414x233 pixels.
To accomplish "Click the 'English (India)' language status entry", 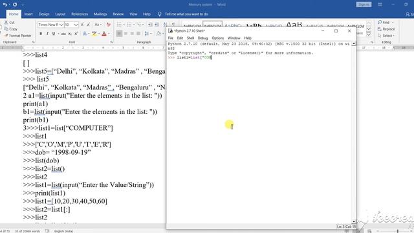I will (63, 231).
